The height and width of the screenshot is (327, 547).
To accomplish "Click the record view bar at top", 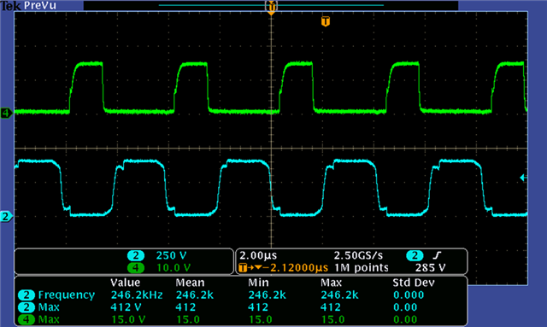I will (x=271, y=5).
